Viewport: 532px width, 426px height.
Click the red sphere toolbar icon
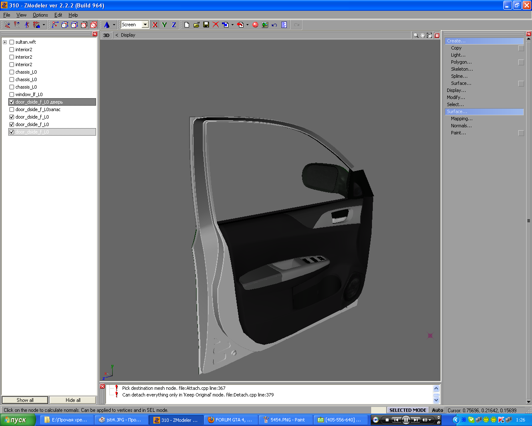255,25
